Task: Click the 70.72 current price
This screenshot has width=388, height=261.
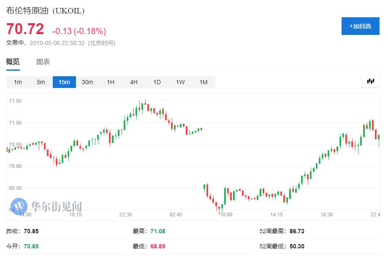Action: pyautogui.click(x=25, y=29)
